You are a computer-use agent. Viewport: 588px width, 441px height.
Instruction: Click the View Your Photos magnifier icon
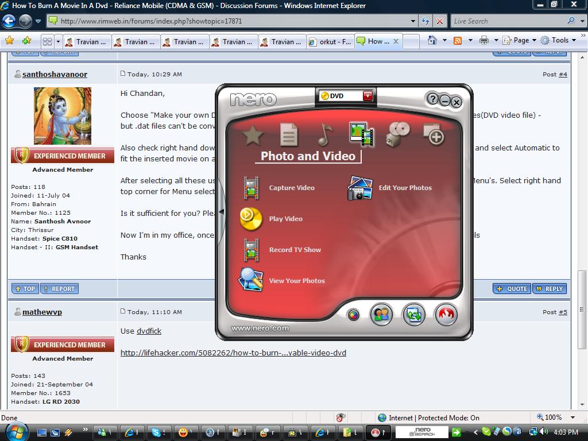point(250,280)
